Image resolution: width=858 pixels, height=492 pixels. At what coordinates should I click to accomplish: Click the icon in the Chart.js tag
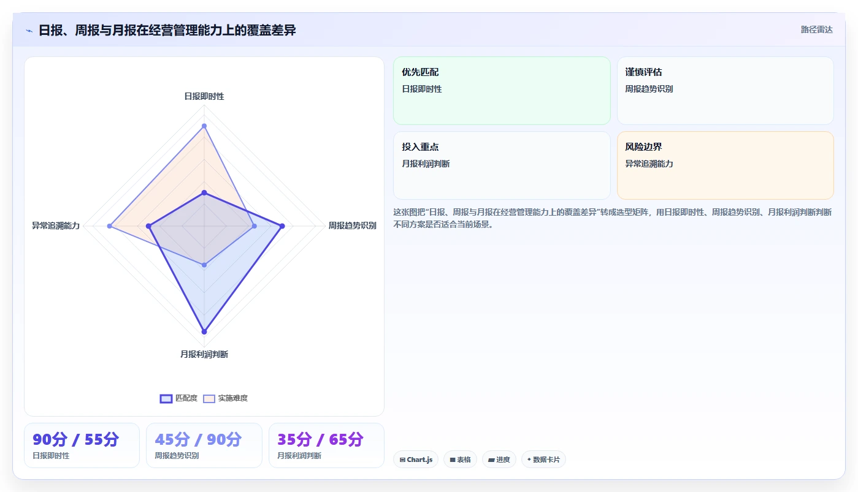pyautogui.click(x=402, y=460)
